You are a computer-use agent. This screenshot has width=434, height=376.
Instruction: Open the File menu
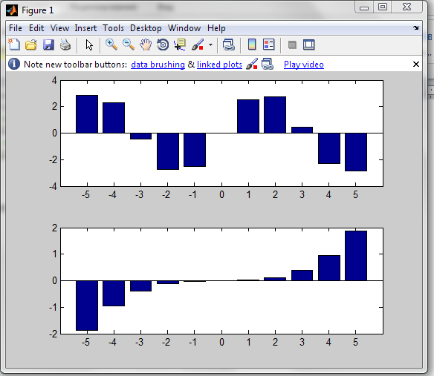tap(16, 28)
